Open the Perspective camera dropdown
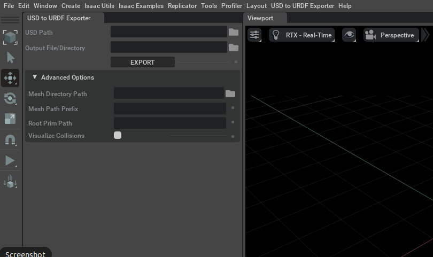Image resolution: width=433 pixels, height=257 pixels. click(391, 35)
